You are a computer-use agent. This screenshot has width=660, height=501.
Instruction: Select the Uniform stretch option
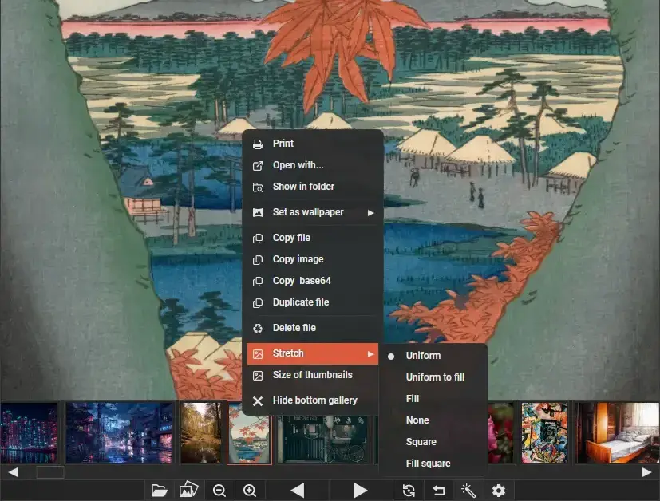click(423, 356)
